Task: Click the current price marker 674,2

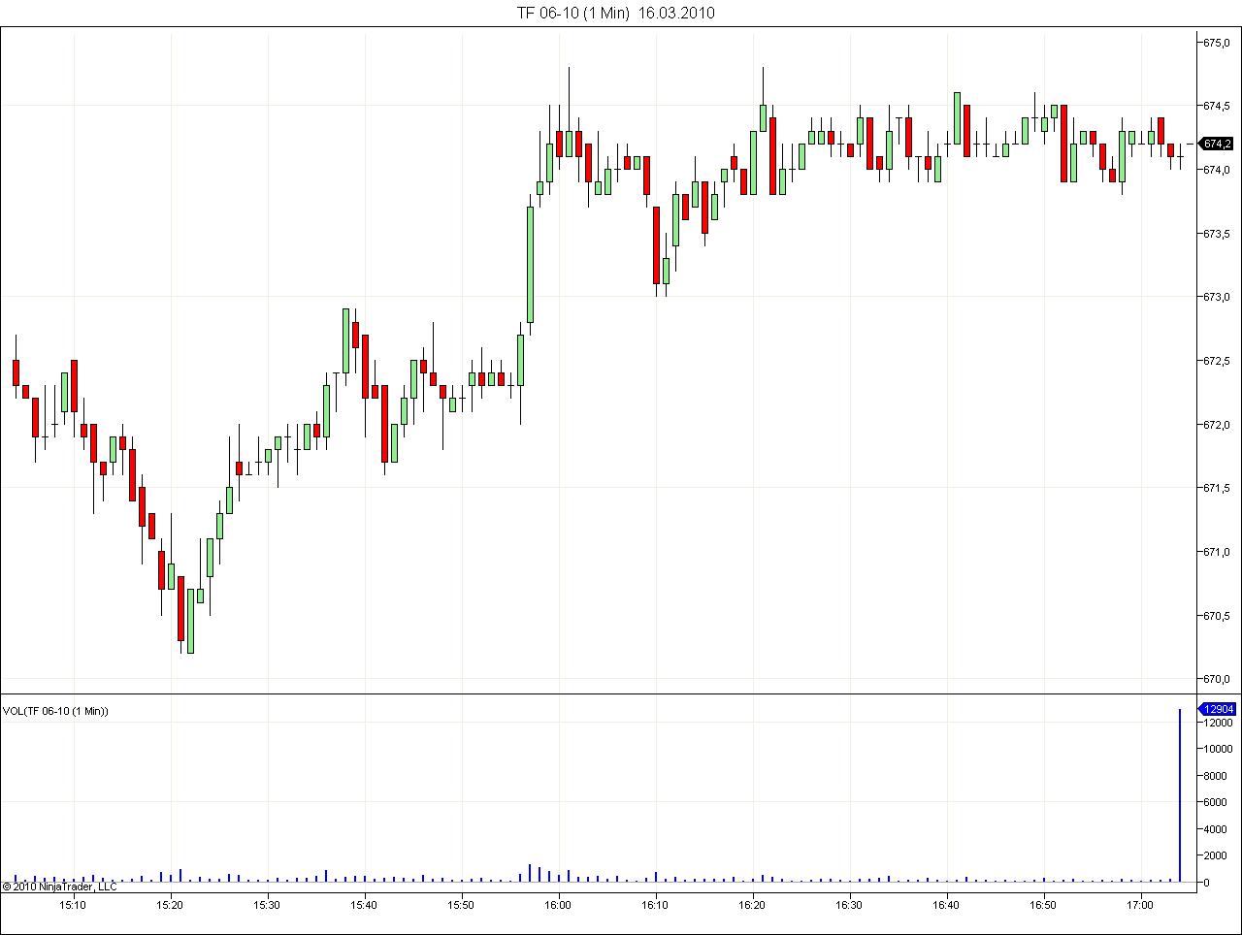Action: pos(1217,145)
